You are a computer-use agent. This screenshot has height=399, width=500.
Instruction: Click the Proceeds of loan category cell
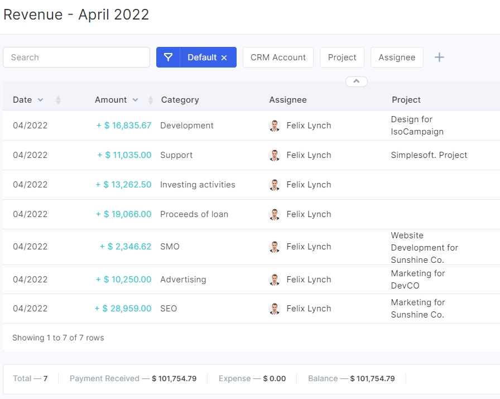[194, 214]
